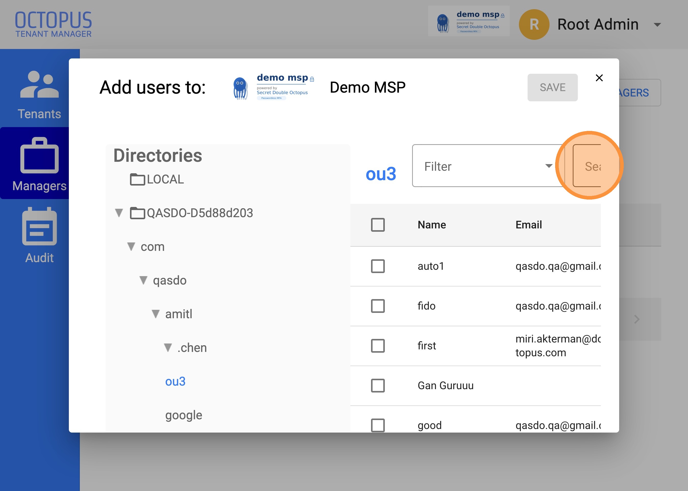
Task: Click the highlighted Search field
Action: (x=587, y=166)
